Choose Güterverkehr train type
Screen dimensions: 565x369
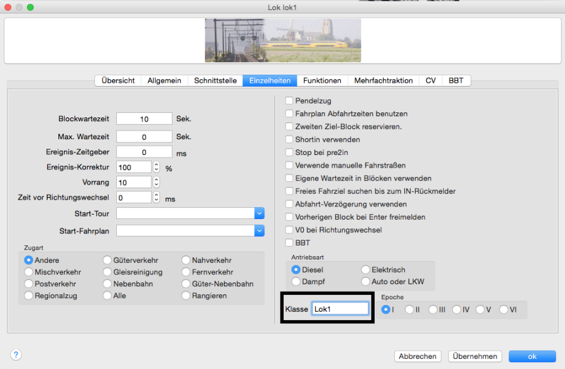click(x=107, y=260)
